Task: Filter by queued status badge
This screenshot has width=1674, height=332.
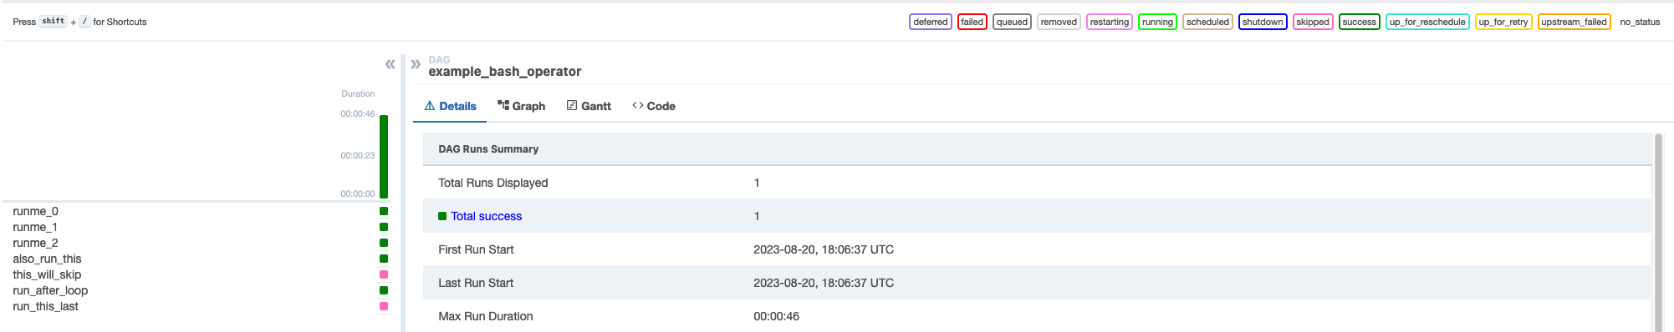Action: 1012,22
